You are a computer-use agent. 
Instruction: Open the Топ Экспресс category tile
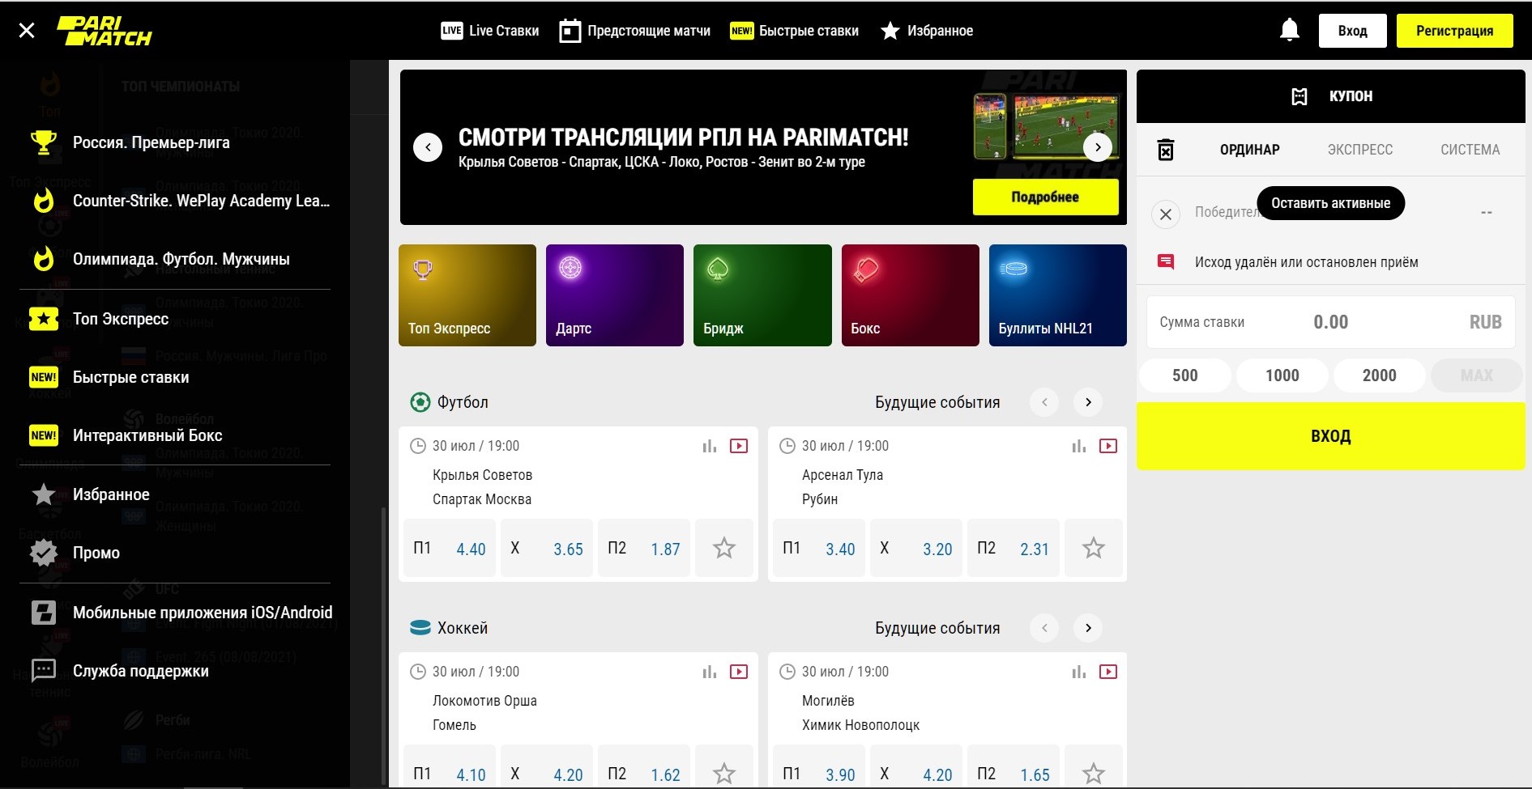click(467, 295)
